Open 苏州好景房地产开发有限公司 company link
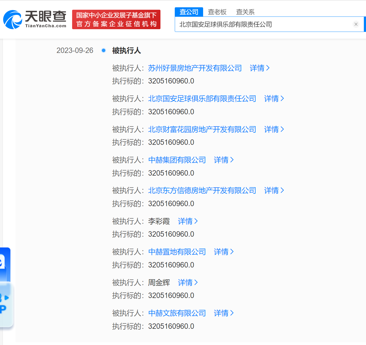 195,68
